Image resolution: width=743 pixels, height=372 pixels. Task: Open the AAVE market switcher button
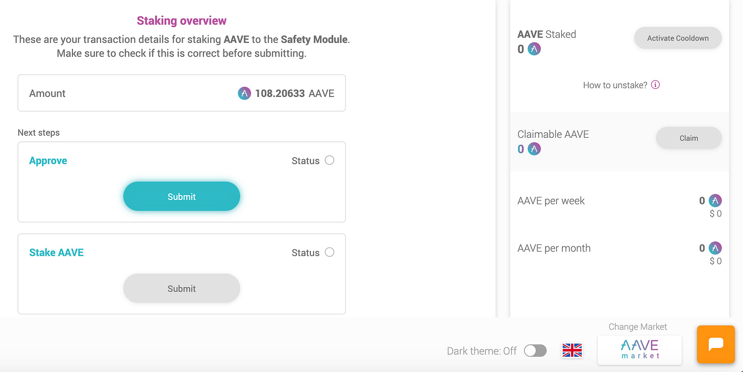click(x=640, y=350)
